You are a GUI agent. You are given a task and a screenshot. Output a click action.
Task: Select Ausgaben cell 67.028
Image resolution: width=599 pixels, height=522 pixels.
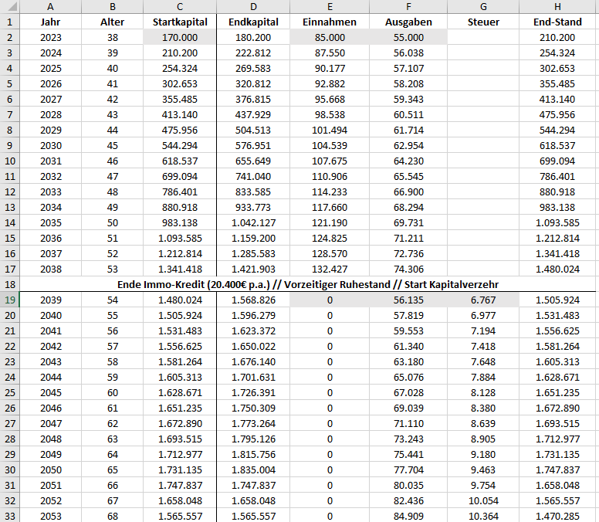[x=408, y=392]
